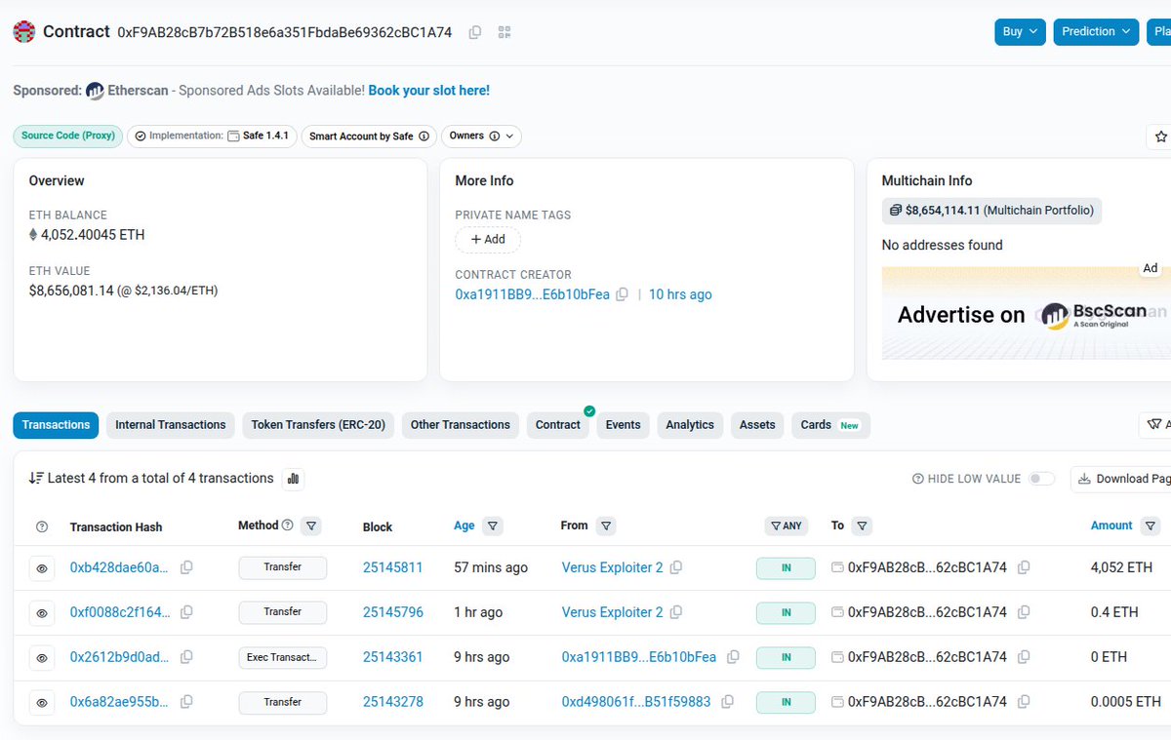Viewport: 1171px width, 740px height.
Task: Open the ANY direction filter
Action: click(786, 526)
